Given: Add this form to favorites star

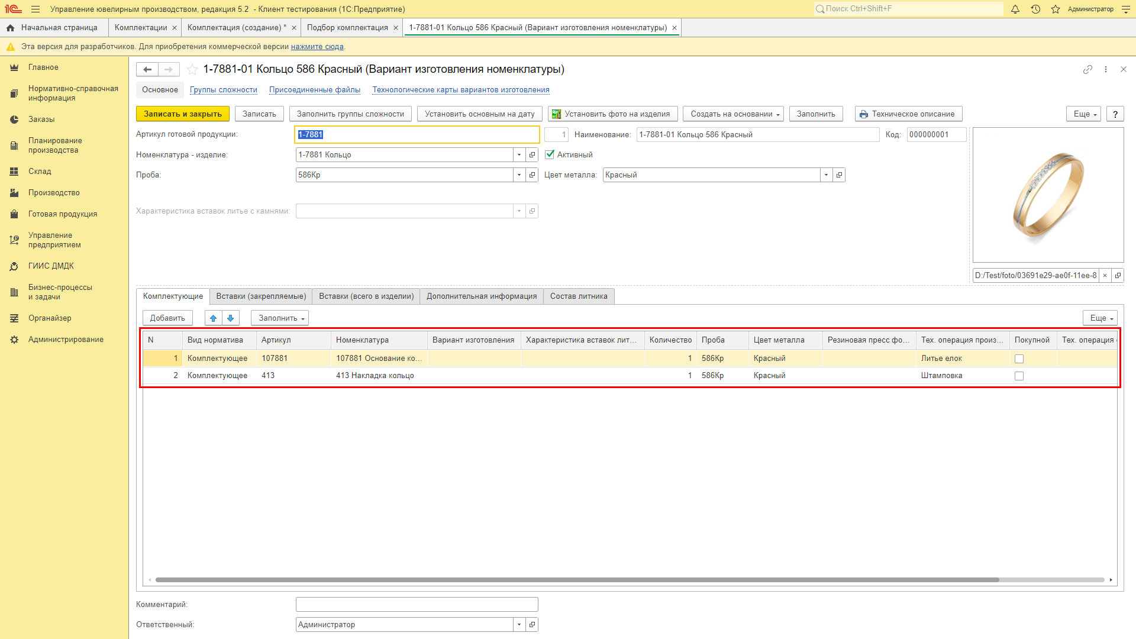Looking at the screenshot, I should [192, 70].
